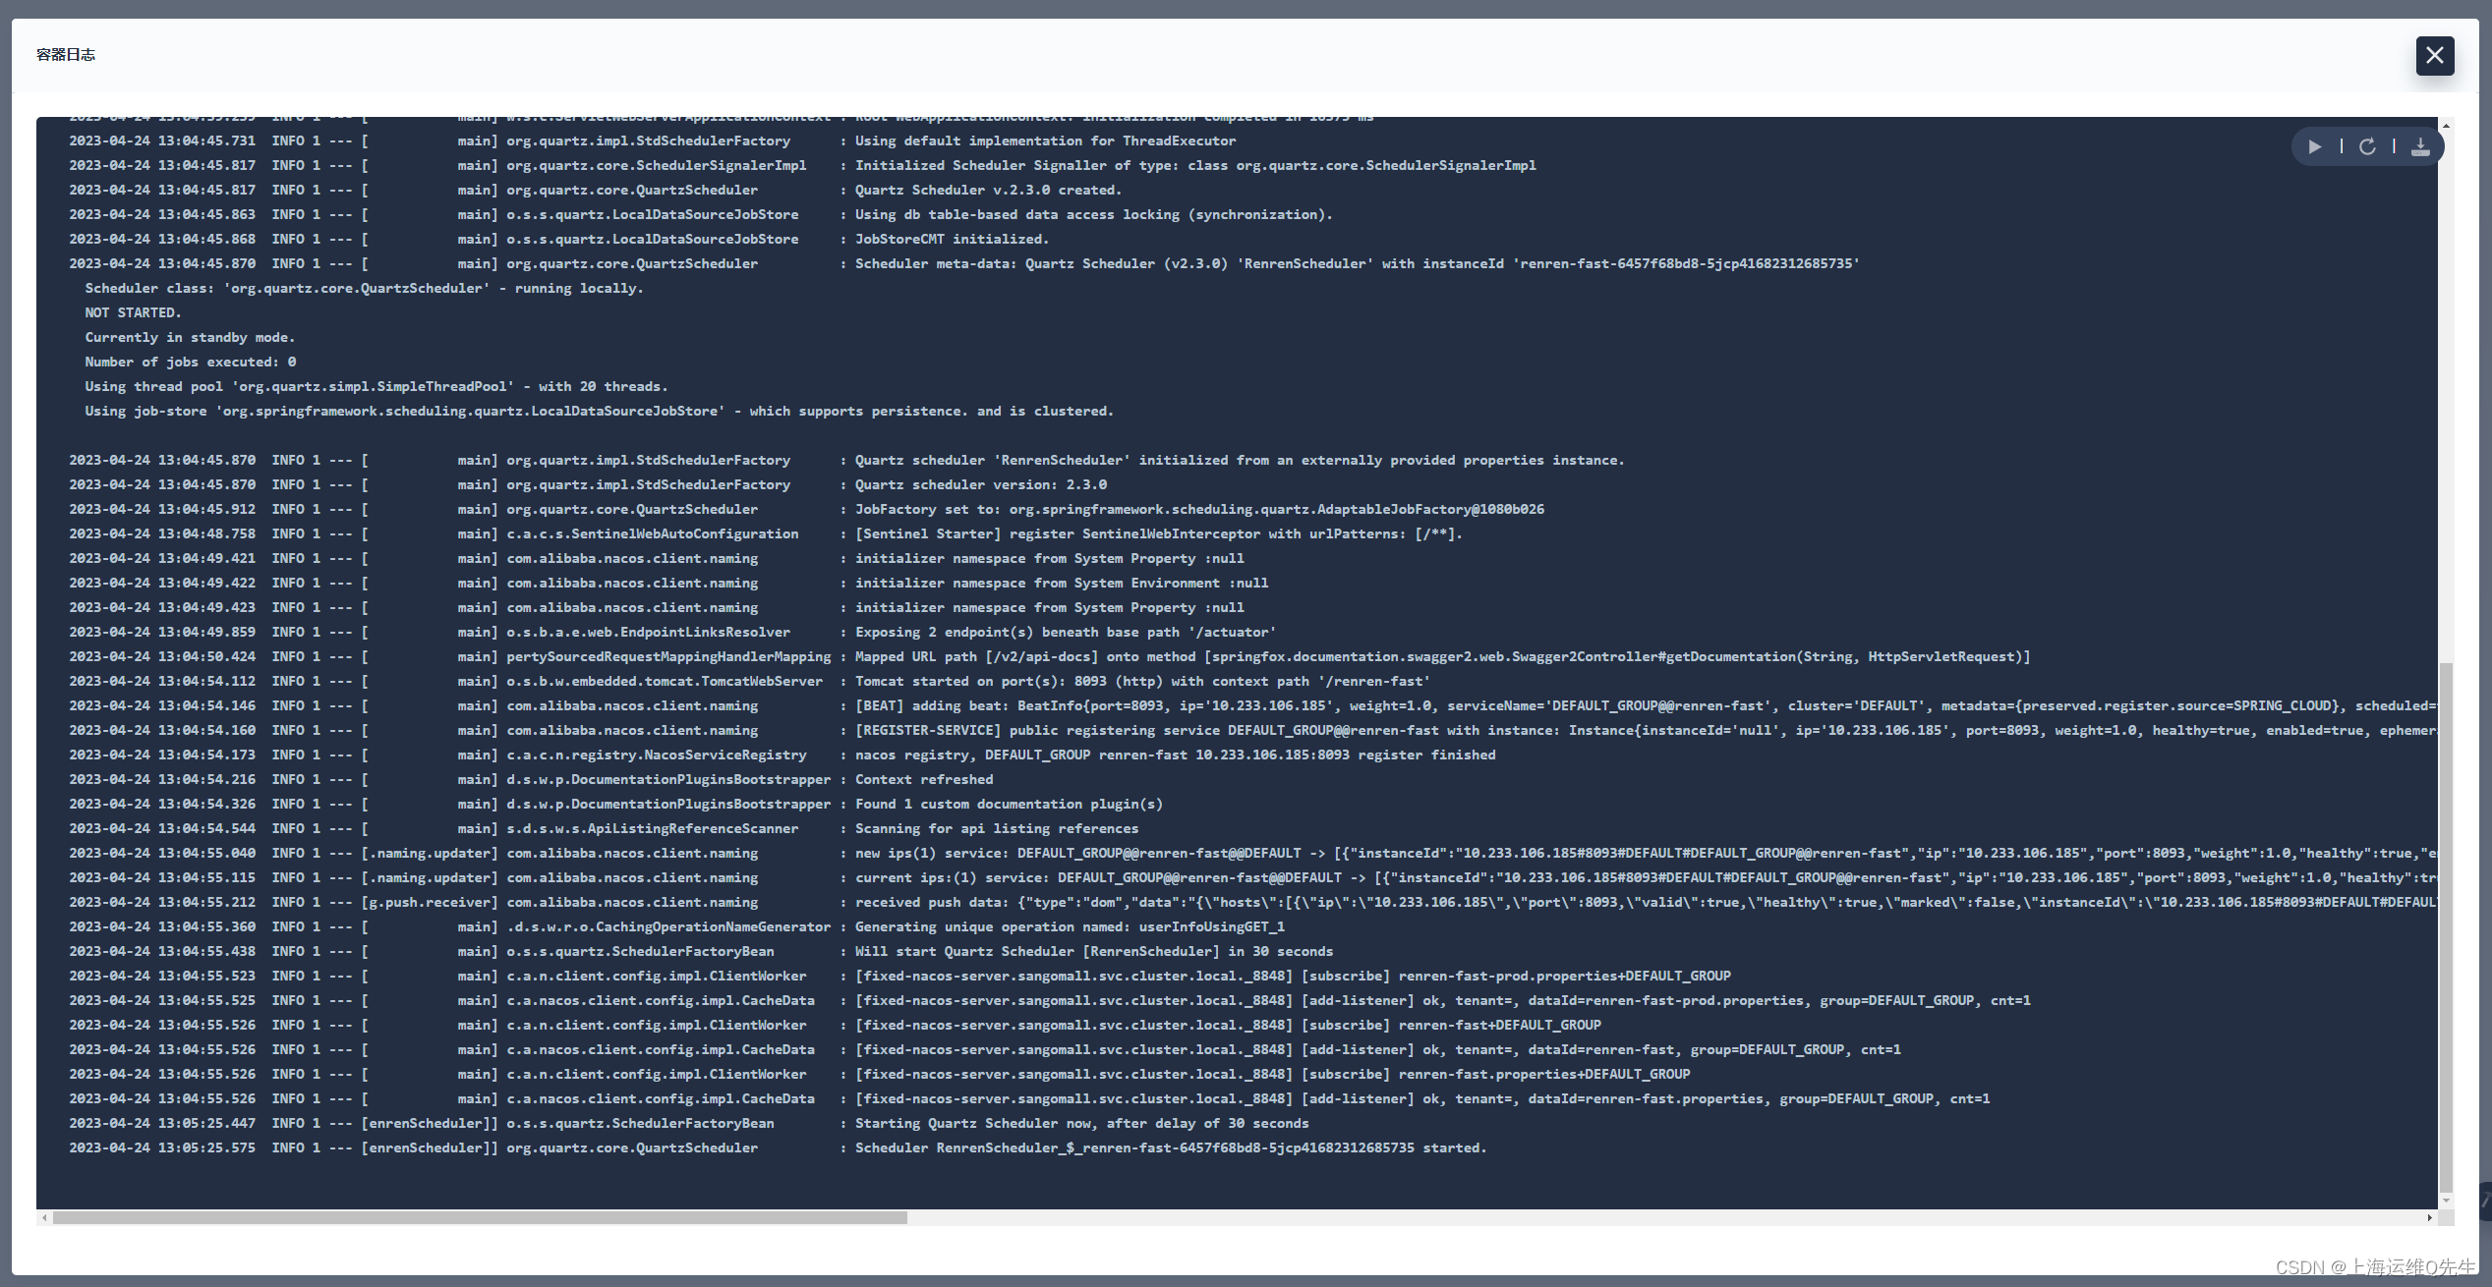2492x1287 pixels.
Task: Click 'o.s.b.a.e.web.EndpointLinksResolver' logger name
Action: coord(649,632)
